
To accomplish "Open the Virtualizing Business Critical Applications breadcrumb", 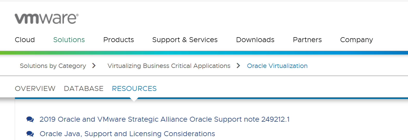I will [169, 66].
